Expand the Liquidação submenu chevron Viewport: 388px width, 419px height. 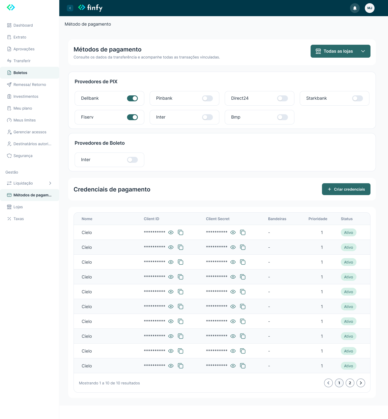tap(50, 183)
